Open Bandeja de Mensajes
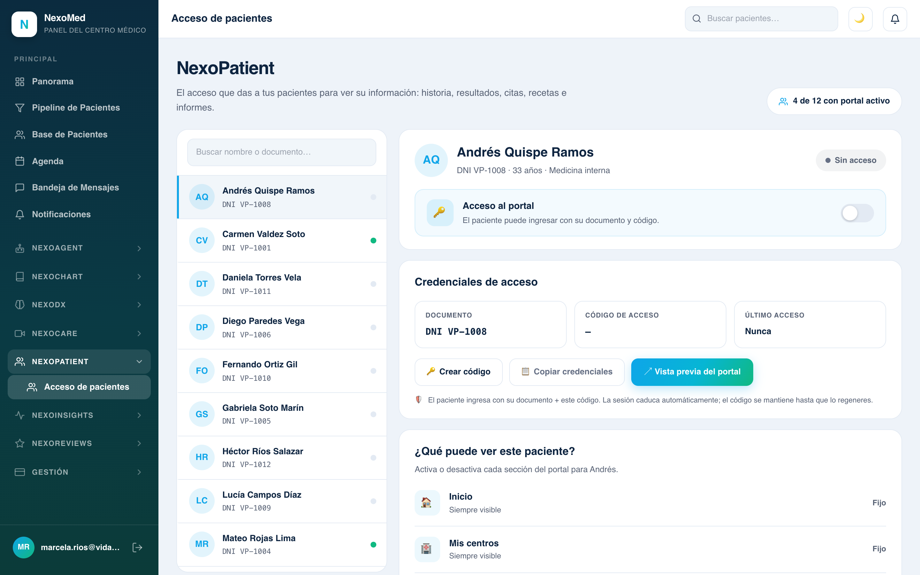The height and width of the screenshot is (575, 920). [x=79, y=188]
